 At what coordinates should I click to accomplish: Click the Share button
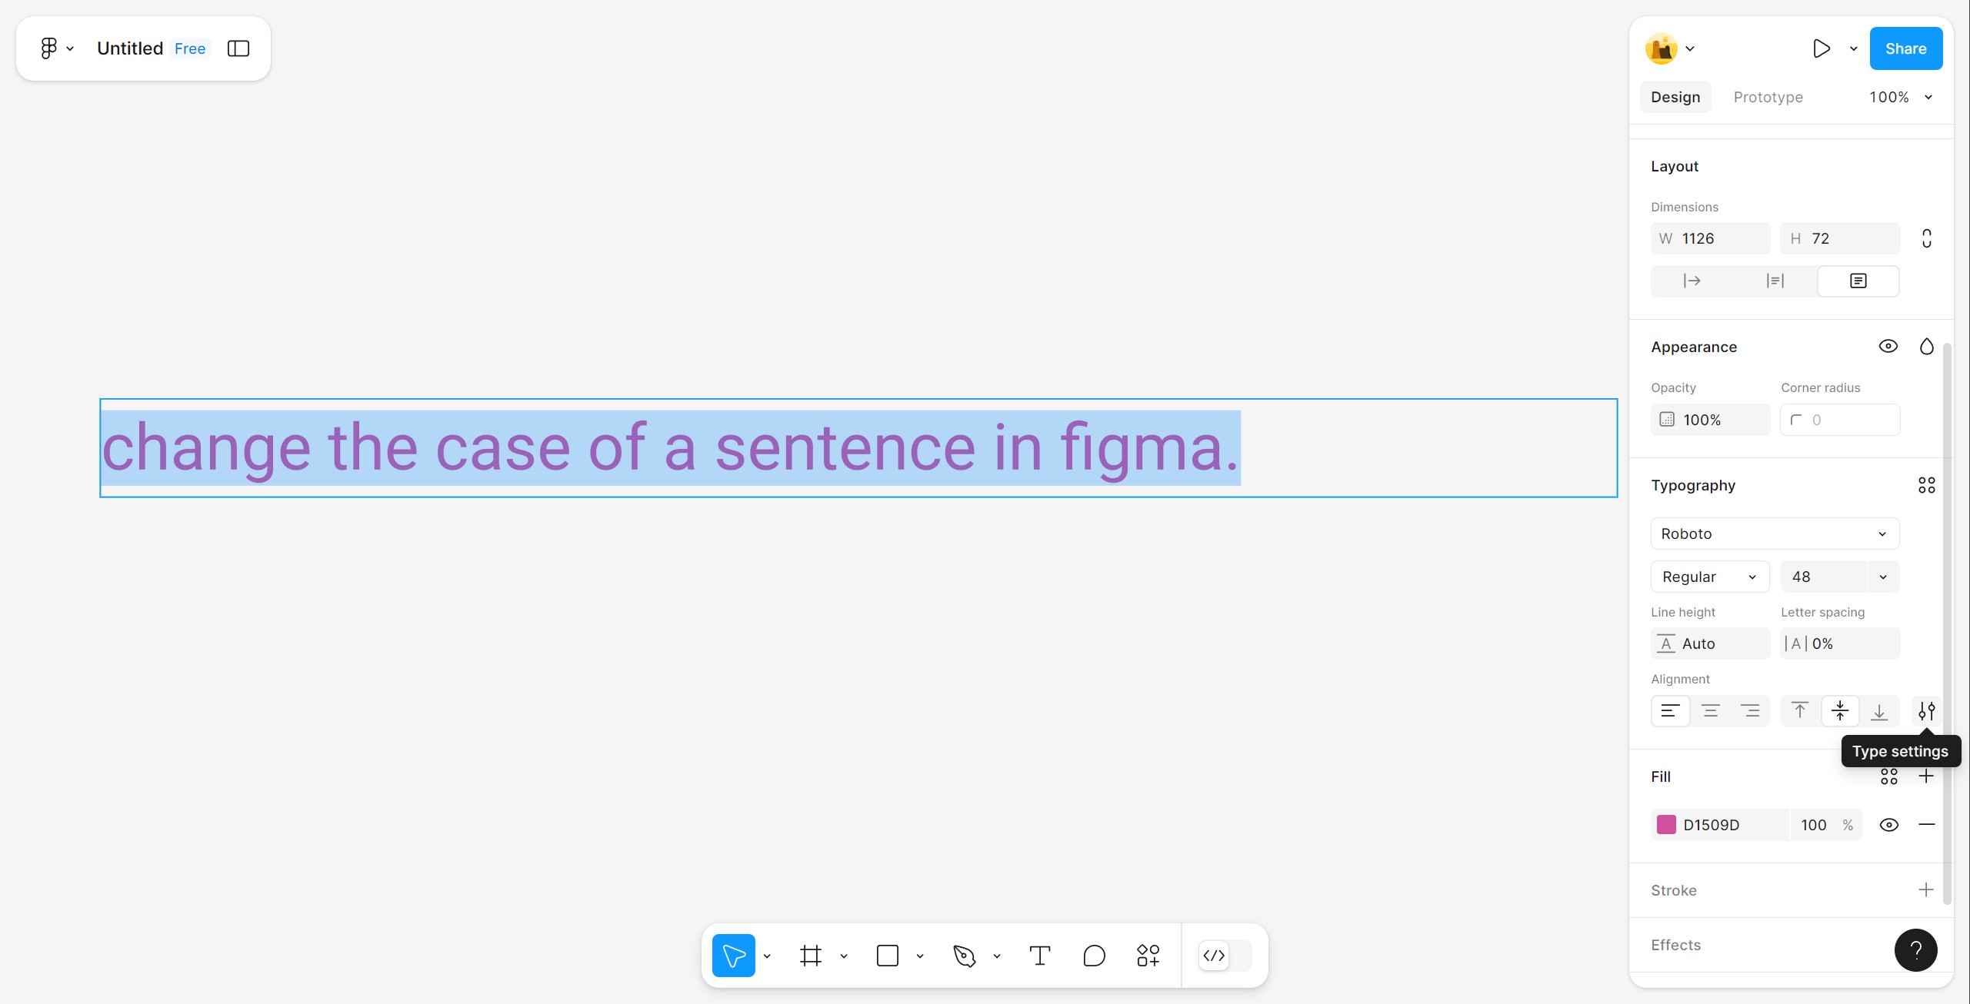click(1905, 48)
